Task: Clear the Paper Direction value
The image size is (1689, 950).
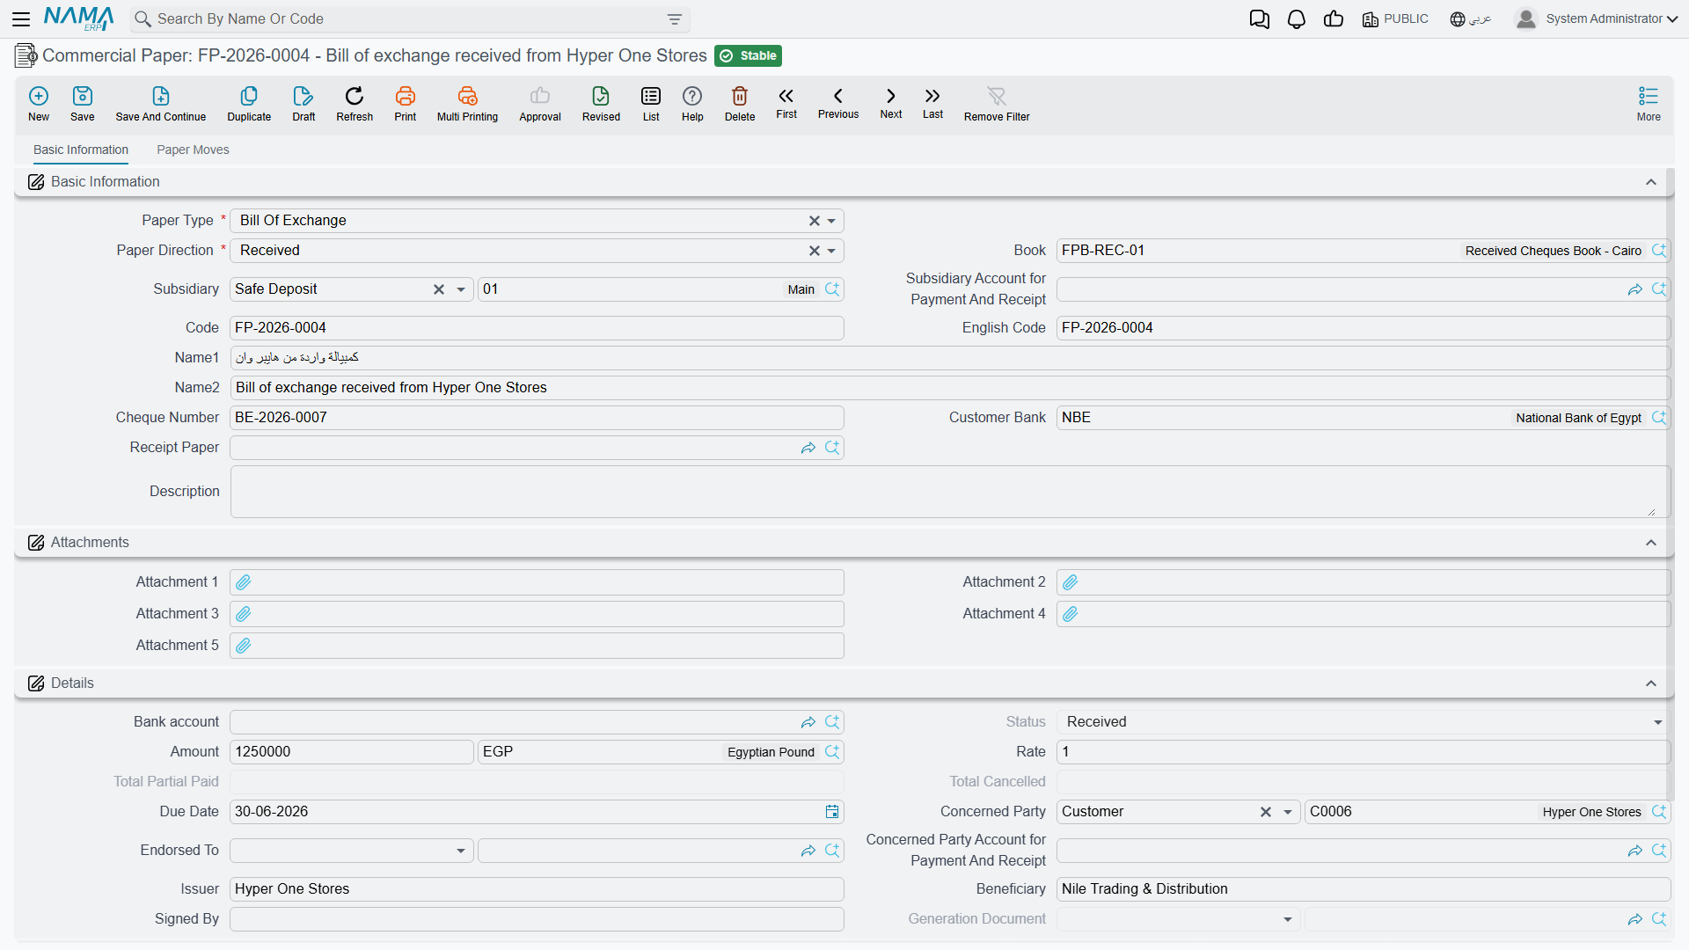Action: point(815,251)
